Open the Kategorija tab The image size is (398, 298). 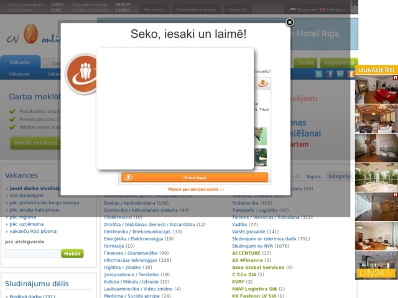pos(340,176)
